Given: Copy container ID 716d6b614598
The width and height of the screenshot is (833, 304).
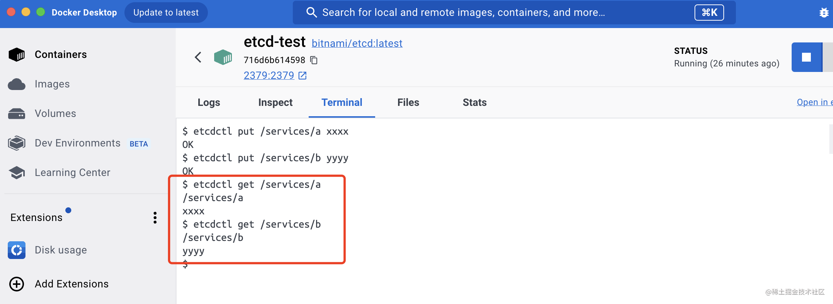Looking at the screenshot, I should 314,60.
